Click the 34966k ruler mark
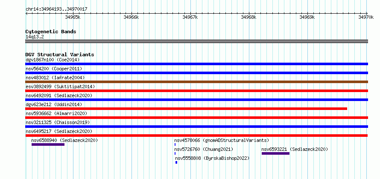The width and height of the screenshot is (380, 179). pyautogui.click(x=131, y=17)
